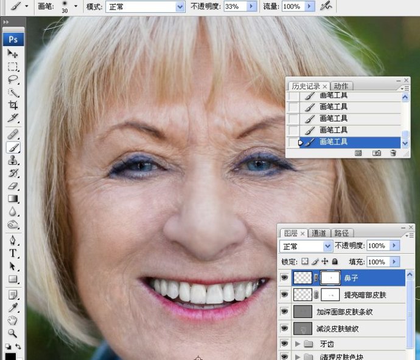Select the Clone Stamp tool

pyautogui.click(x=13, y=160)
